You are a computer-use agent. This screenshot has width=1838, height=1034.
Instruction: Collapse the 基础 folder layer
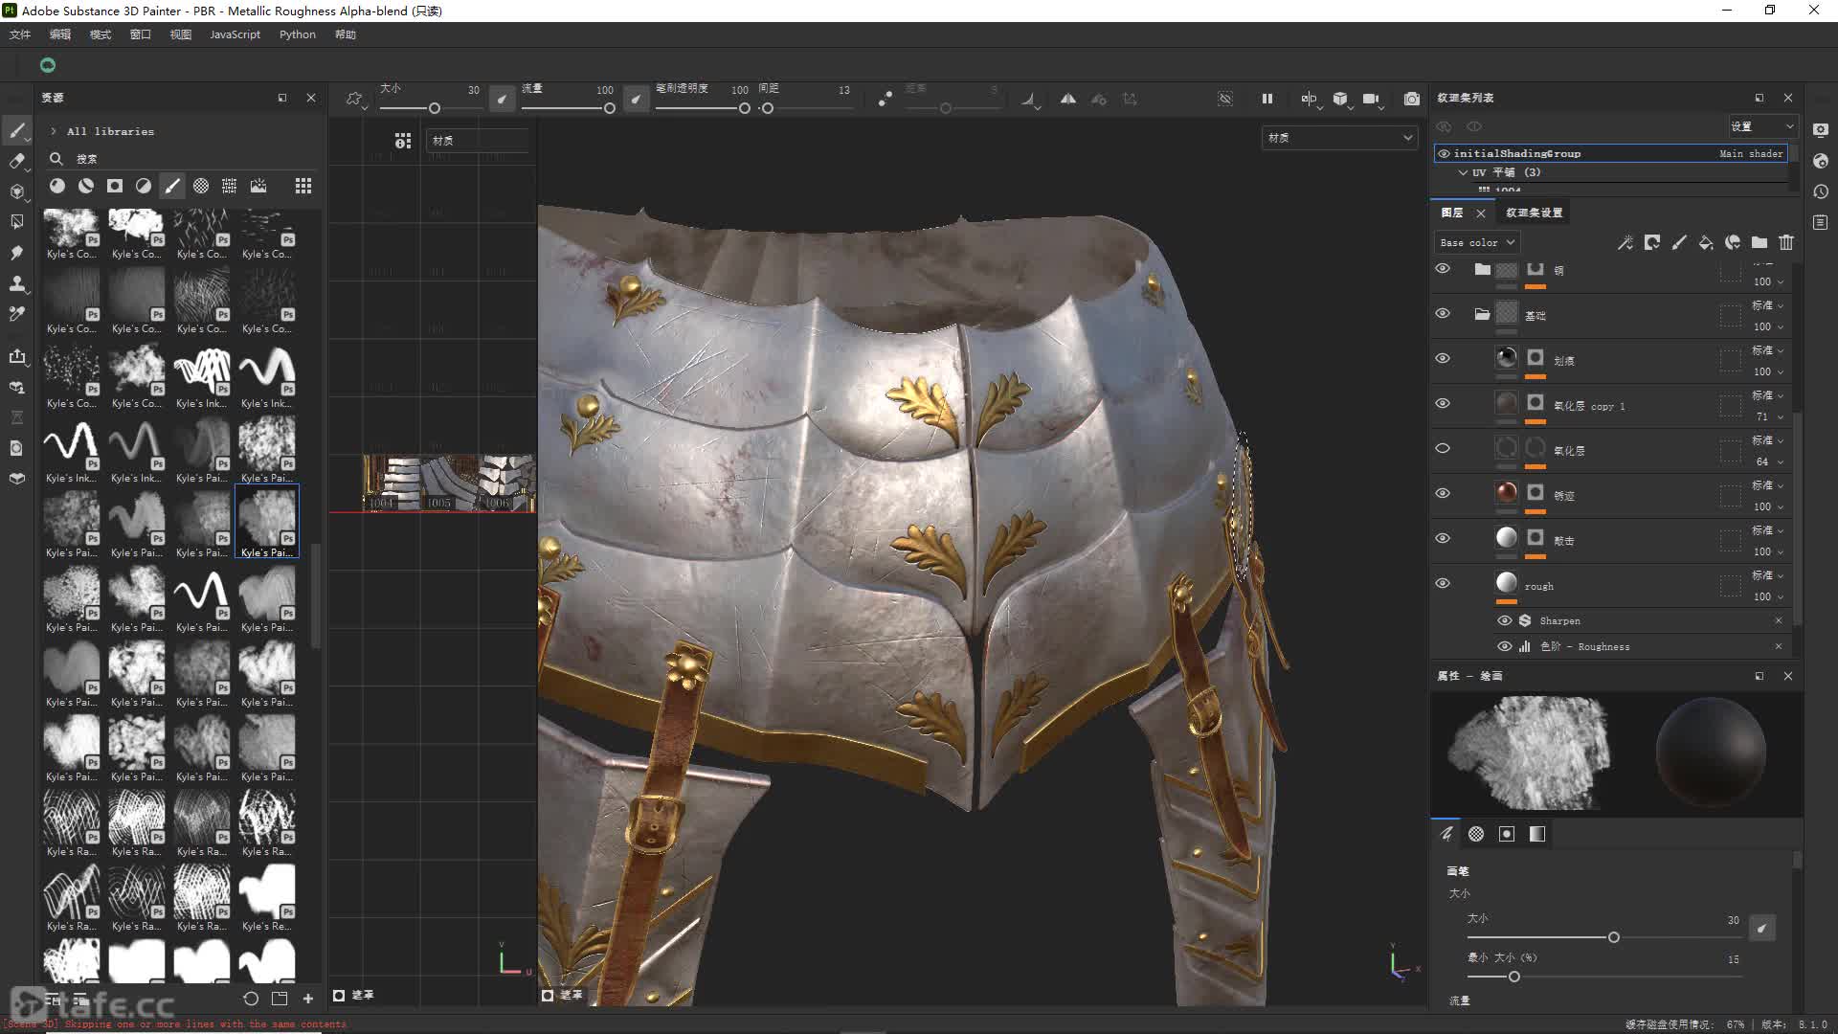coord(1482,314)
